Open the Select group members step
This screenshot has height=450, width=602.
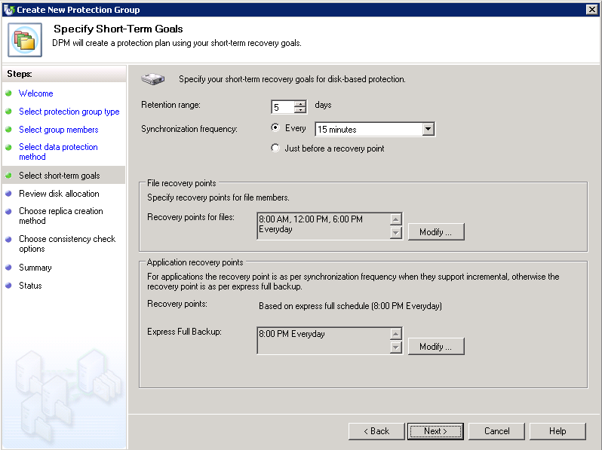coord(59,130)
